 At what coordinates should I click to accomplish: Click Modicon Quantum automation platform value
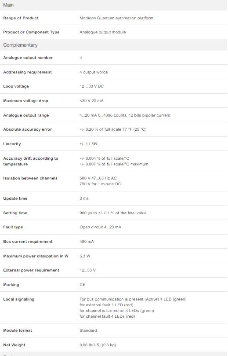coord(116,18)
